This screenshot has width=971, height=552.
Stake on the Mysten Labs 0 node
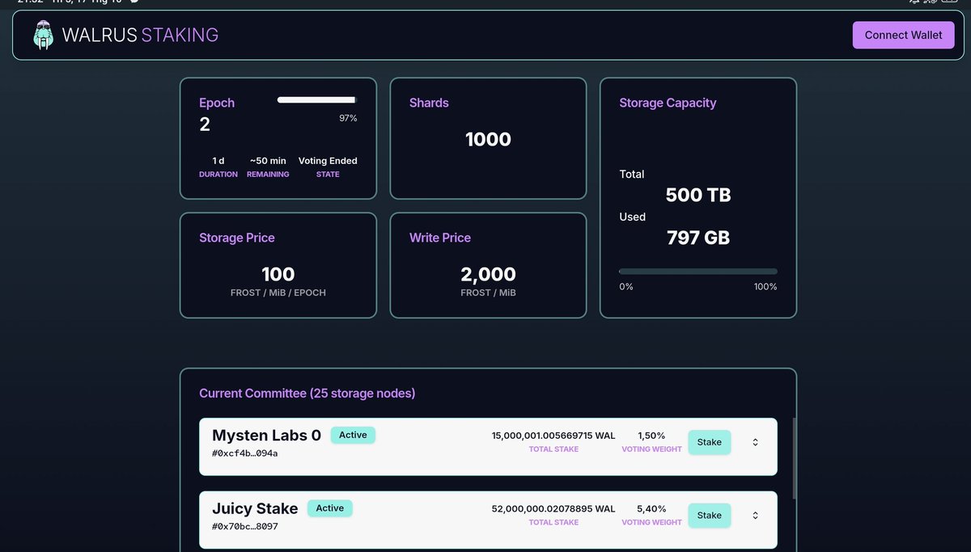pos(709,442)
